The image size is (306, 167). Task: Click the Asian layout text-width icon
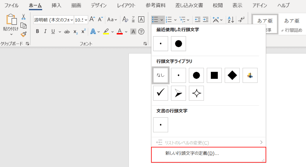[x=216, y=20]
